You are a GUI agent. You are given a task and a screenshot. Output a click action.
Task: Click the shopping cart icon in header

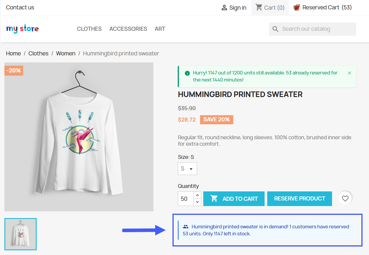click(259, 7)
